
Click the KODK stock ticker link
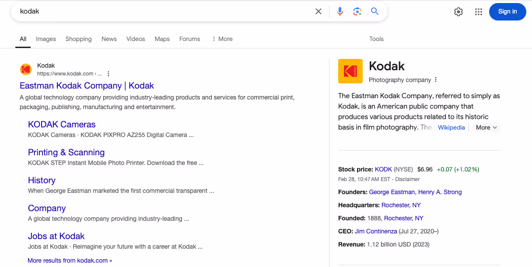[x=383, y=169]
